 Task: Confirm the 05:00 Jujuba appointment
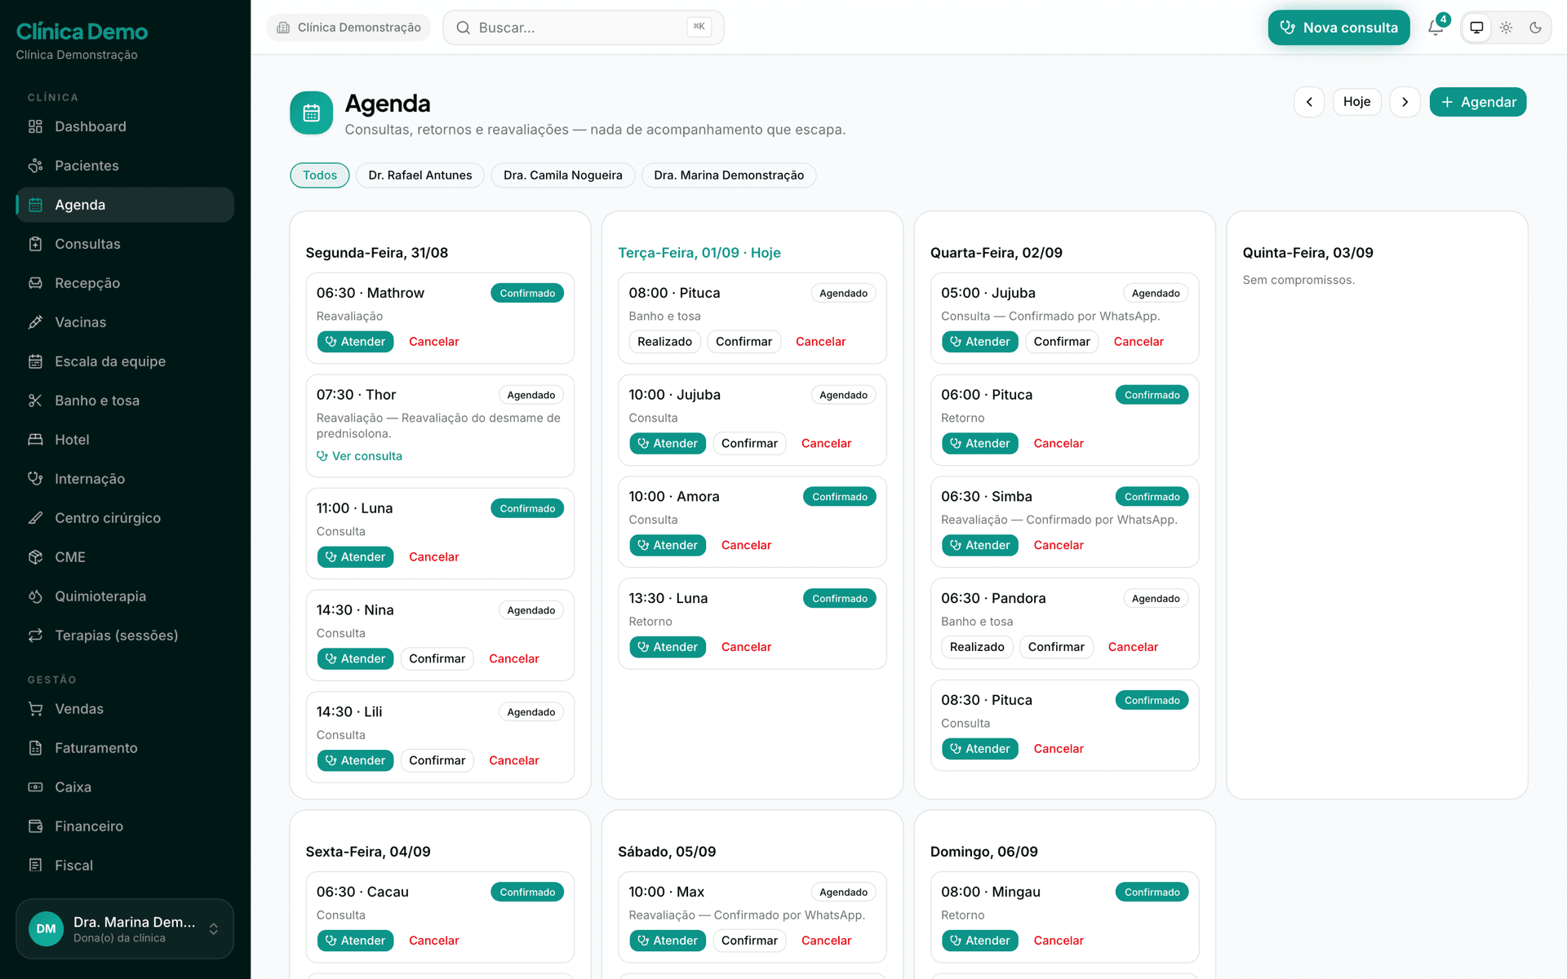tap(1062, 342)
